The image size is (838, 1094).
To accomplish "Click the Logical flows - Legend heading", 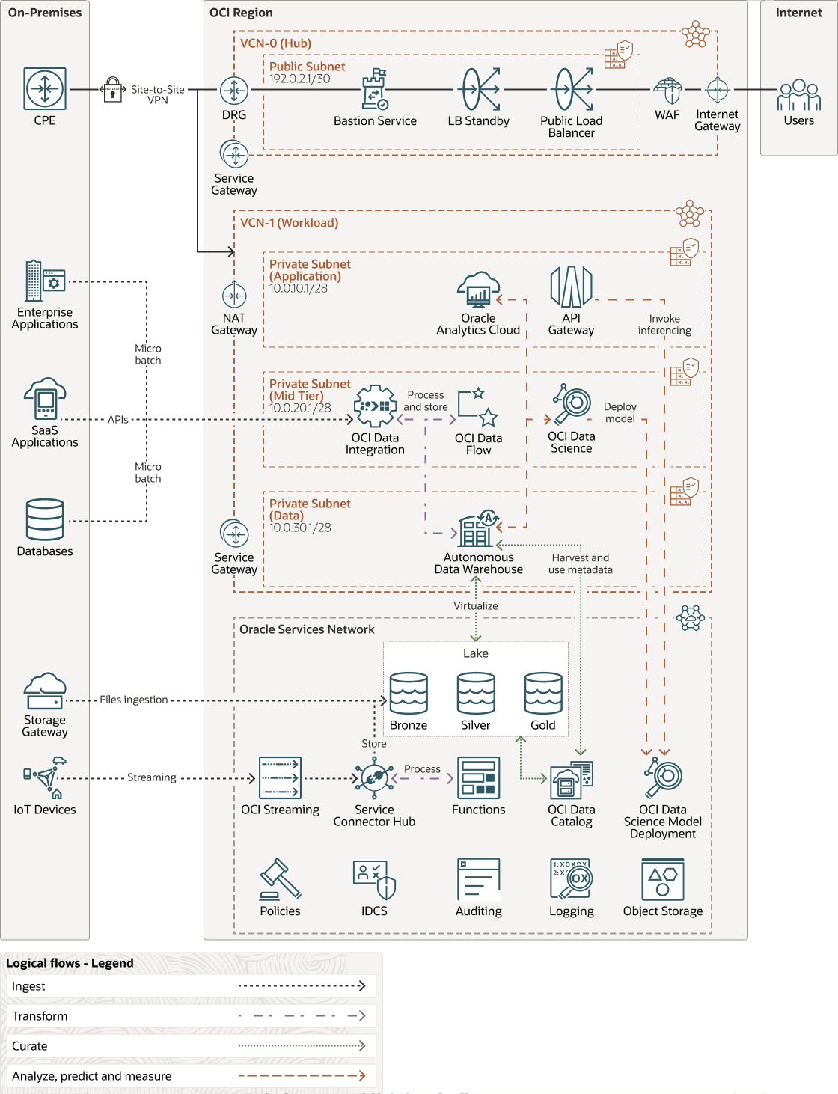I will click(x=70, y=963).
